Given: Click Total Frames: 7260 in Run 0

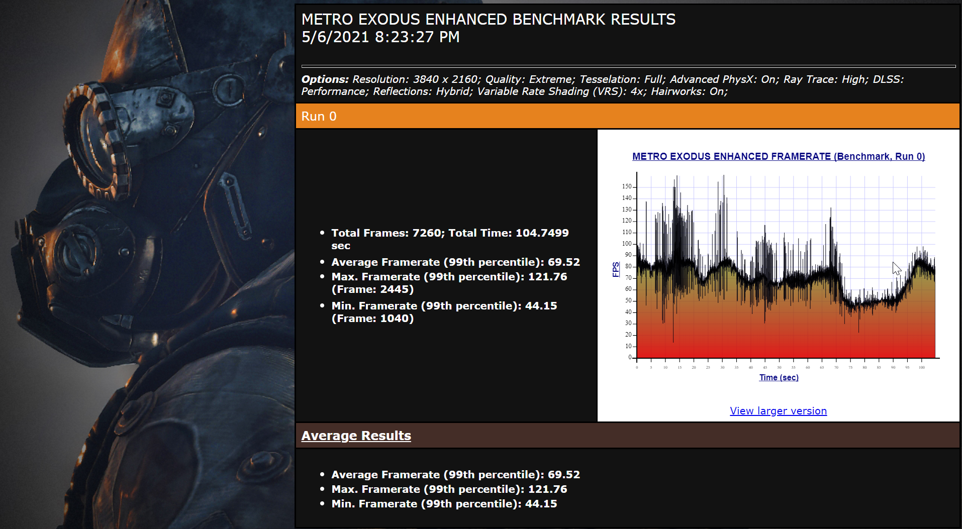Looking at the screenshot, I should (450, 239).
